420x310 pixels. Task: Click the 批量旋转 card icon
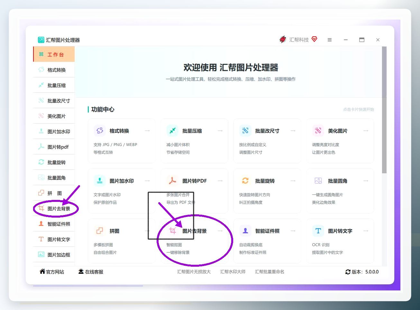coord(245,181)
